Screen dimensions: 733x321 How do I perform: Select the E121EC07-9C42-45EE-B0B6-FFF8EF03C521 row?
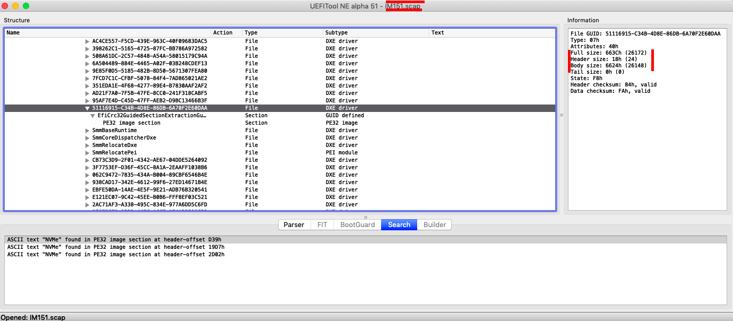pyautogui.click(x=280, y=197)
